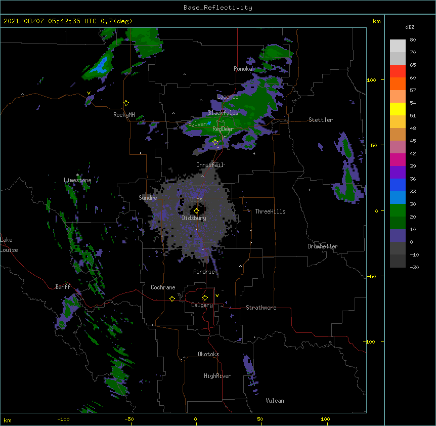This screenshot has height=426, width=436.
Task: Click the -50 tick on the right axis
Action: point(371,276)
